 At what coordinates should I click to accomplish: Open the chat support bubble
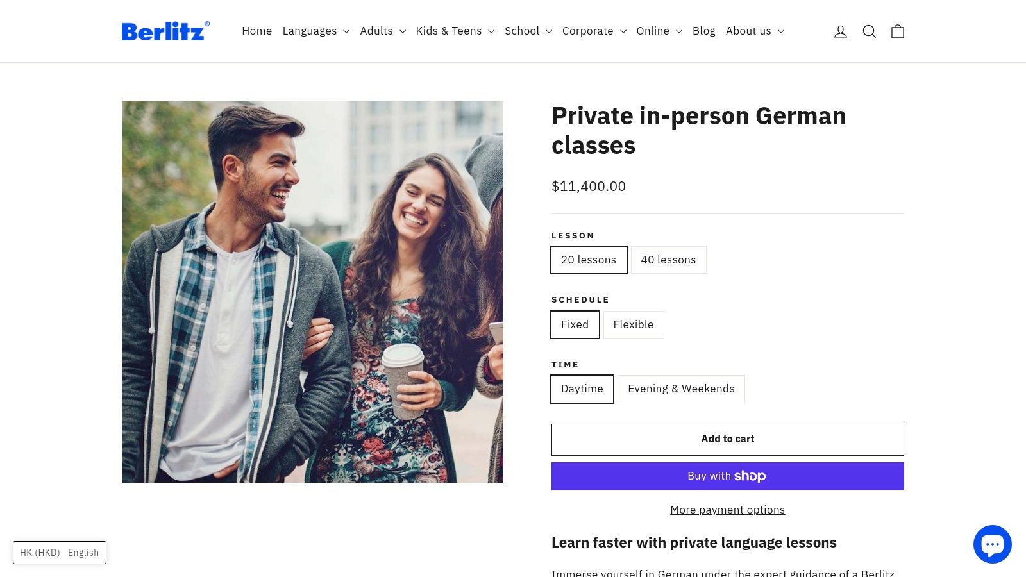(993, 544)
